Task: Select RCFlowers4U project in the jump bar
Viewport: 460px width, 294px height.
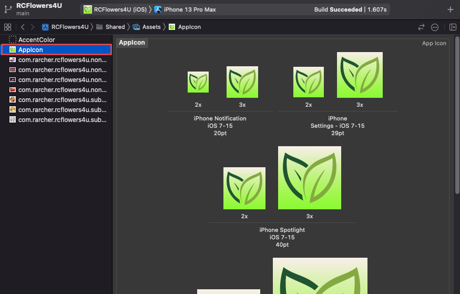Action: pos(65,27)
